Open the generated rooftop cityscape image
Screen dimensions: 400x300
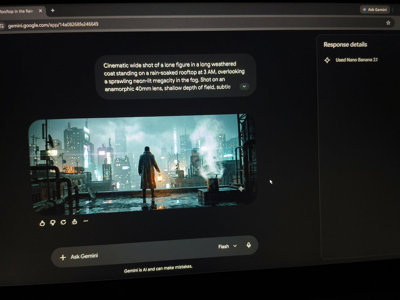click(x=142, y=164)
